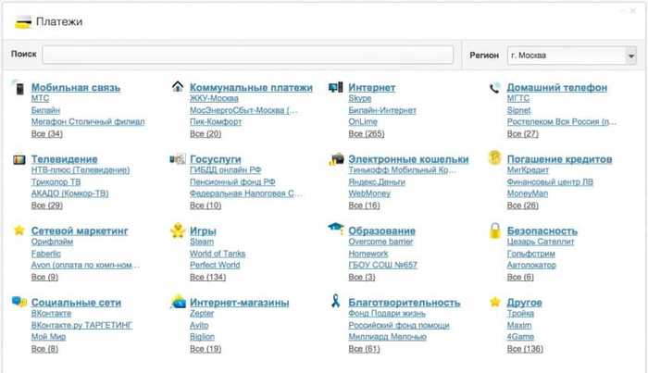
Task: Open the Сетевой маркетинг category
Action: 80,230
